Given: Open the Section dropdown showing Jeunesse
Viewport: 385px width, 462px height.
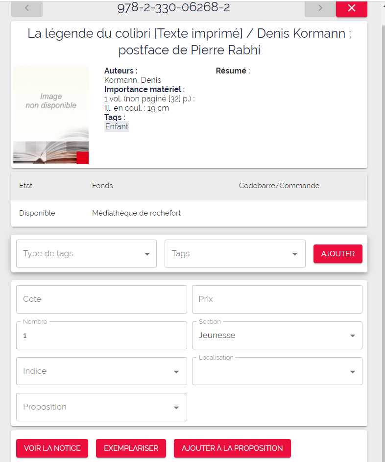Looking at the screenshot, I should tap(277, 335).
